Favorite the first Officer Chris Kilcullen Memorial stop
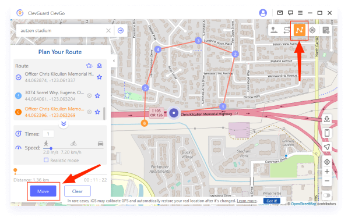Screen dimensions: 348x221 (x=99, y=77)
